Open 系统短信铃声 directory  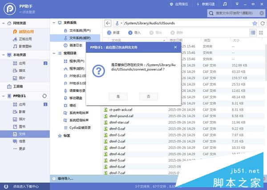click(76, 120)
